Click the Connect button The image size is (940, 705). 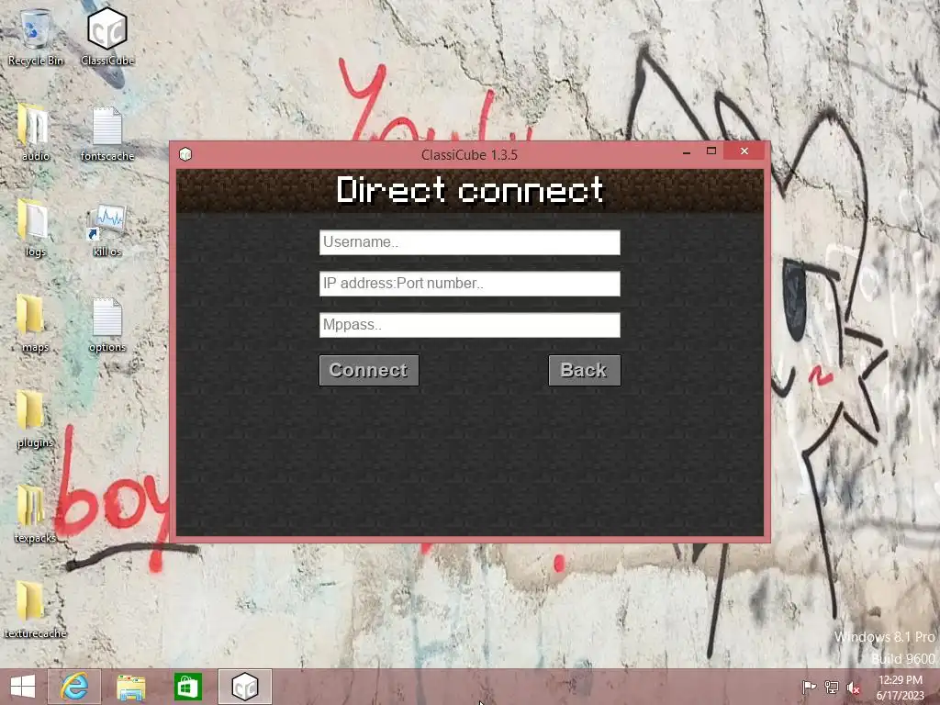(x=369, y=371)
